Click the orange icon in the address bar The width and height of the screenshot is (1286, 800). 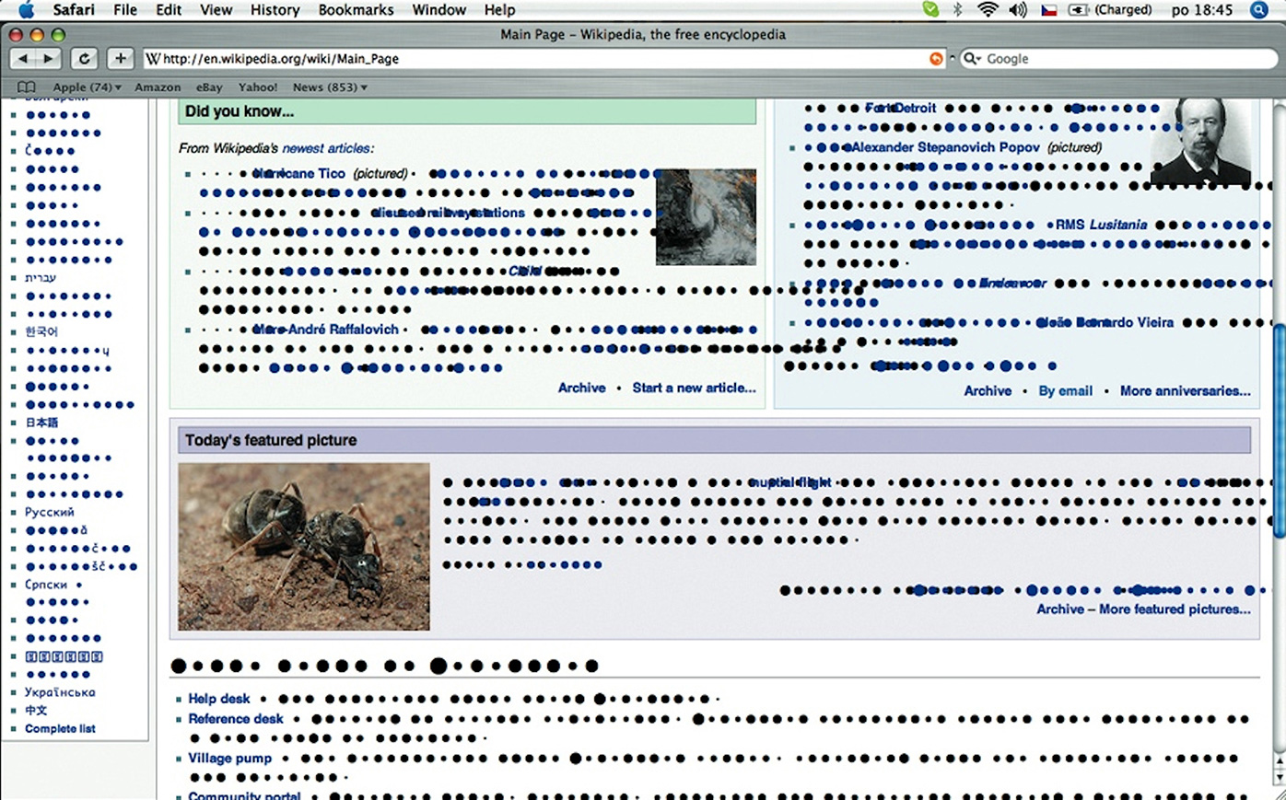[936, 59]
